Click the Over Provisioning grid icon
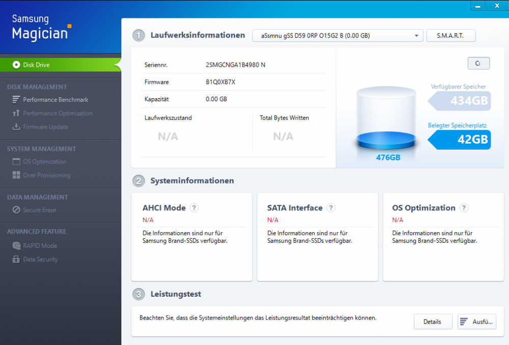This screenshot has width=509, height=345. coord(16,175)
